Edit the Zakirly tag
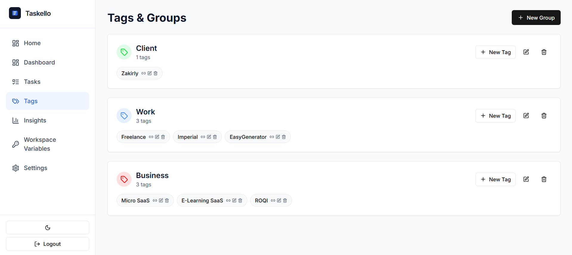This screenshot has width=572, height=255. coord(150,73)
